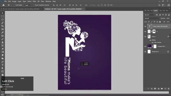Select the Layers panel tab
This screenshot has width=171, height=96.
click(156, 11)
